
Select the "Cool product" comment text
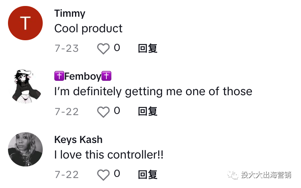click(x=88, y=29)
